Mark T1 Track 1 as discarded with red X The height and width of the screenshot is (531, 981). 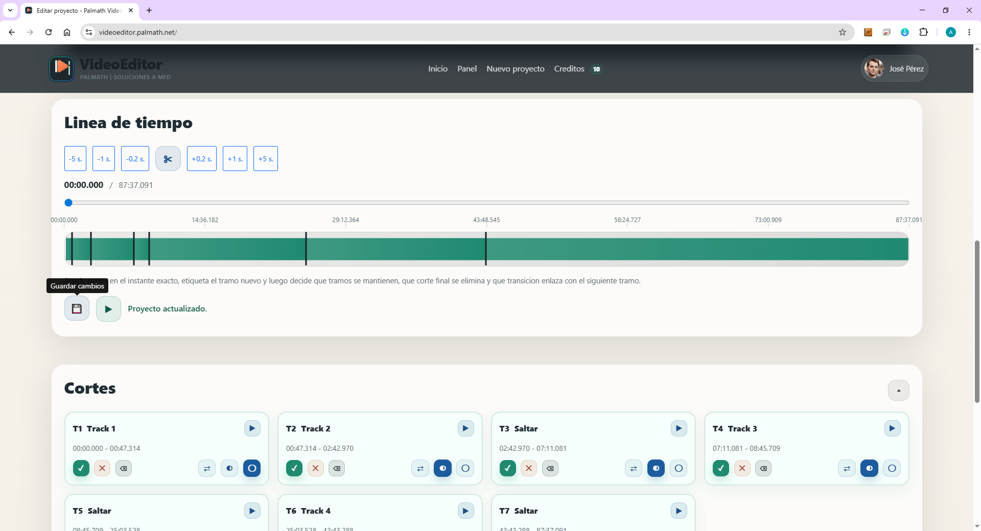102,468
